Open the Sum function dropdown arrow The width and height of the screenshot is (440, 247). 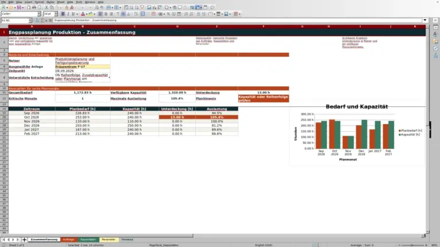46,21
